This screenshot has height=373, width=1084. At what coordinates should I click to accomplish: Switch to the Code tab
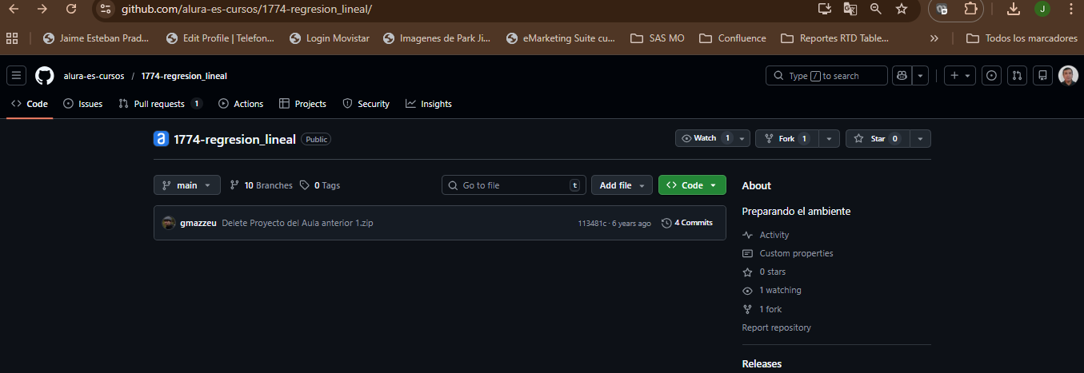click(30, 104)
